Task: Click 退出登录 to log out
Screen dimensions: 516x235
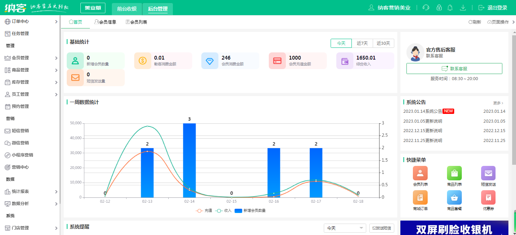Action: coord(493,8)
